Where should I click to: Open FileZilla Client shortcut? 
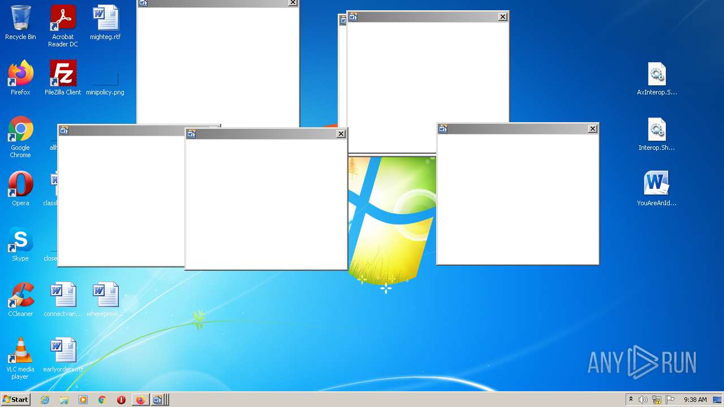[63, 78]
